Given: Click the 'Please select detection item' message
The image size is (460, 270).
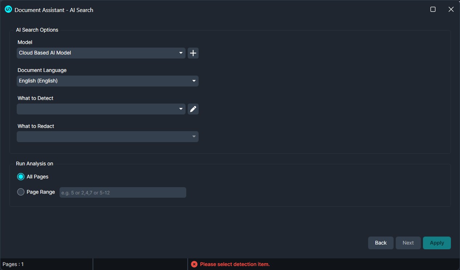Looking at the screenshot, I should pos(235,264).
